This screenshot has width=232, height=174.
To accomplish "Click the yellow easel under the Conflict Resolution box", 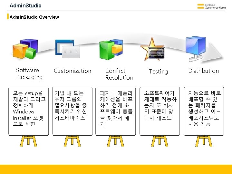I will coord(115,141).
